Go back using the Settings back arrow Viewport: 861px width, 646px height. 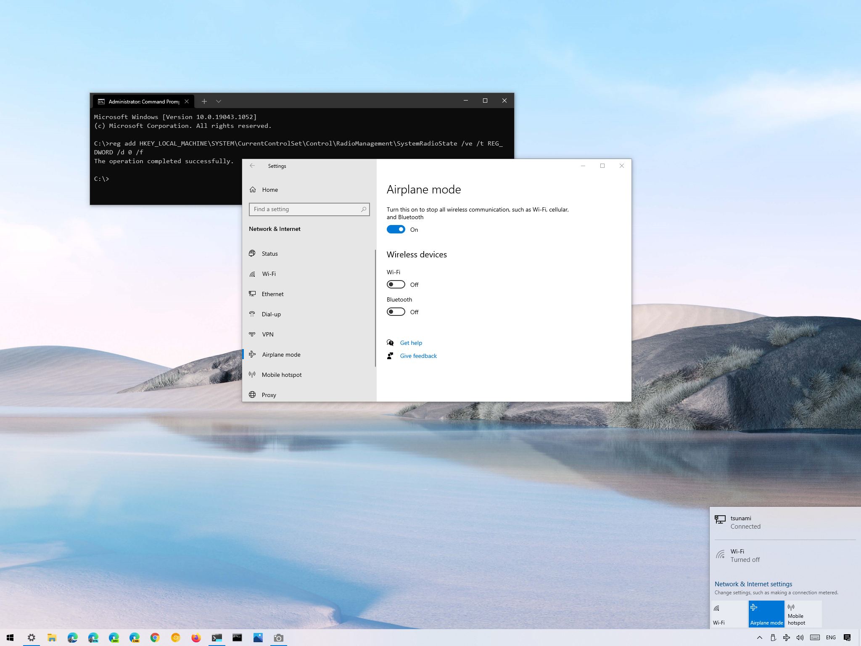coord(252,166)
